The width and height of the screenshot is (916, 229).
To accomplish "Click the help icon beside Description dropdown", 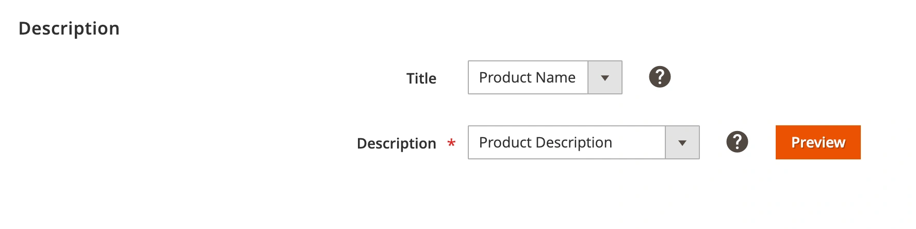I will point(737,142).
